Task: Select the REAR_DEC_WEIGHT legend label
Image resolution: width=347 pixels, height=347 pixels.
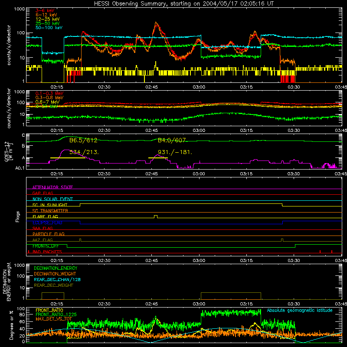Action: (53, 285)
